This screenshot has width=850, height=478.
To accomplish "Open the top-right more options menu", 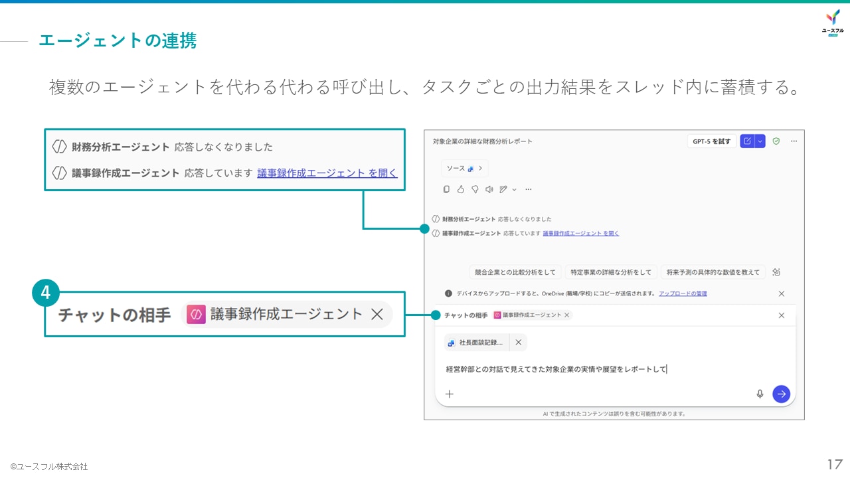I will [794, 141].
